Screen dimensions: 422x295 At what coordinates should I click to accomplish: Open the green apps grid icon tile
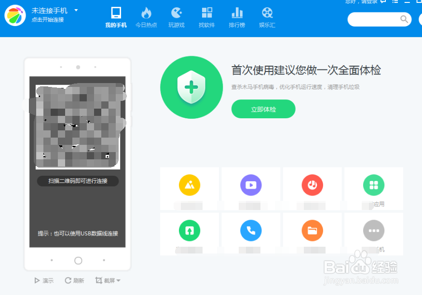click(x=374, y=185)
